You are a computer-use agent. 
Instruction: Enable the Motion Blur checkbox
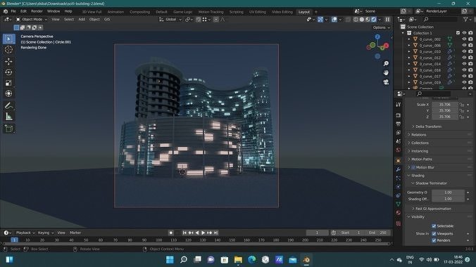click(413, 167)
